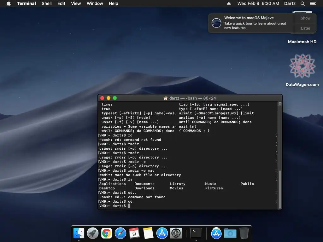Open Finder from the Dock
The image size is (323, 242).
(x=79, y=233)
